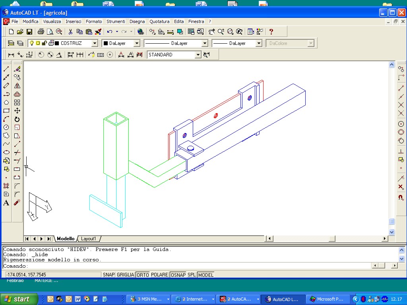Select the Circle drawing tool

tap(6, 127)
